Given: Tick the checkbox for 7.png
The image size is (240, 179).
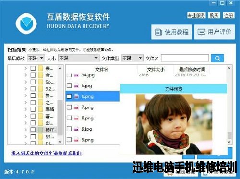Looking at the screenshot, I should coord(69,107).
